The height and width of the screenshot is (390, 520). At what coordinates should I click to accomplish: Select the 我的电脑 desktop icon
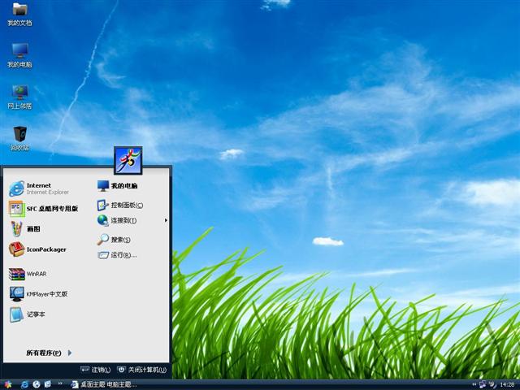19,55
